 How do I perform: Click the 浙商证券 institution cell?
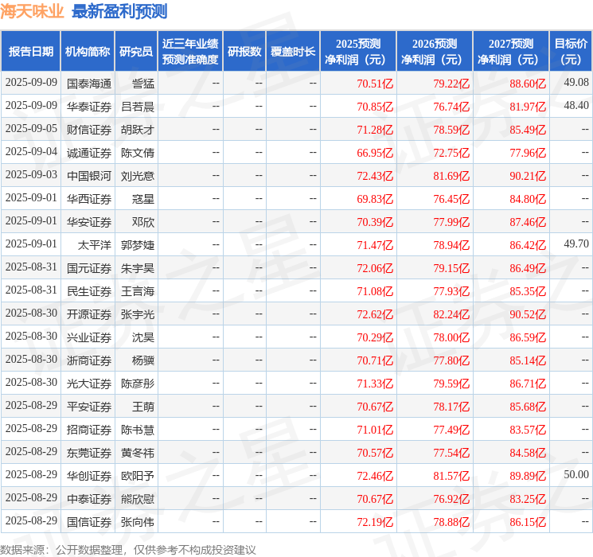pos(89,360)
